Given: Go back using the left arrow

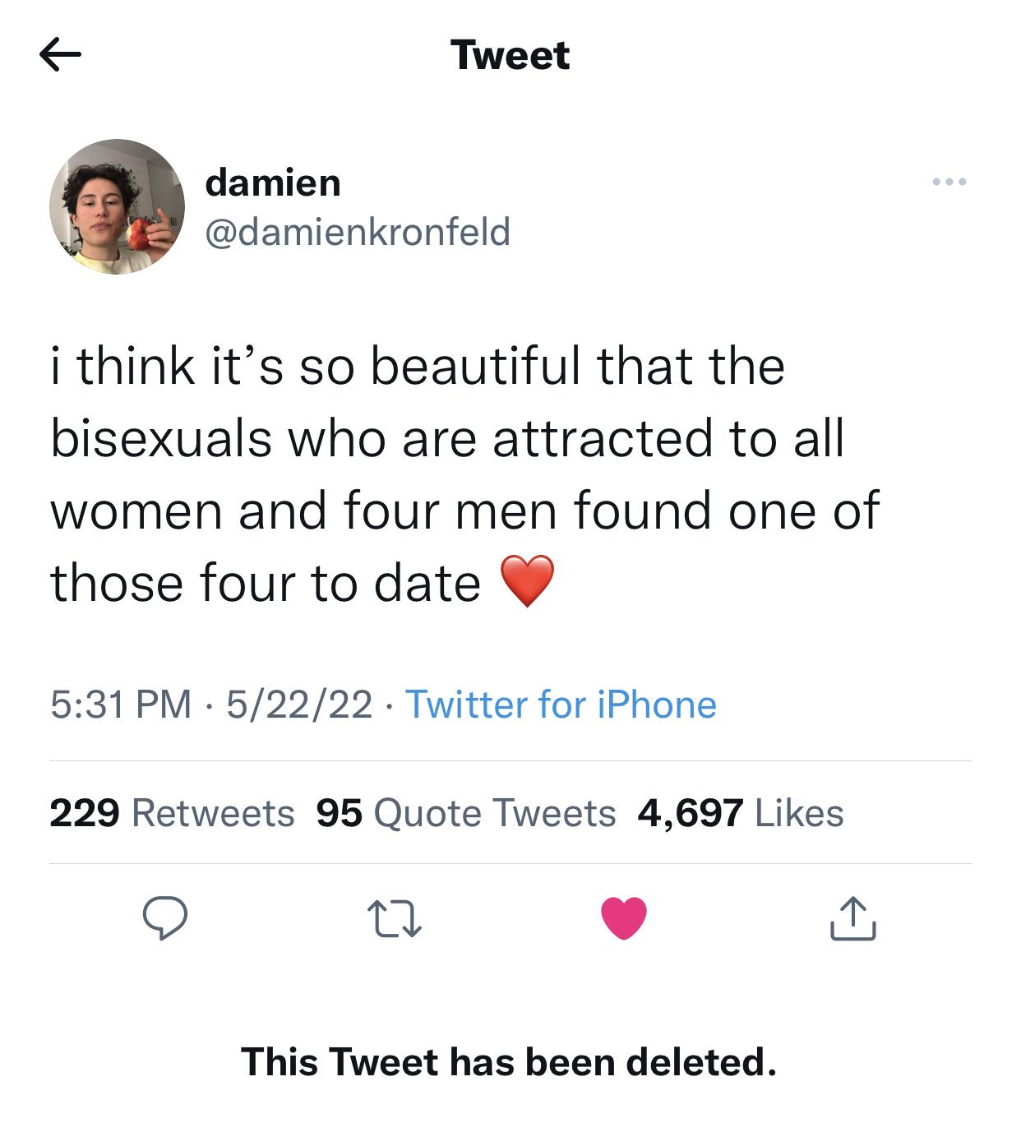Looking at the screenshot, I should (x=60, y=55).
